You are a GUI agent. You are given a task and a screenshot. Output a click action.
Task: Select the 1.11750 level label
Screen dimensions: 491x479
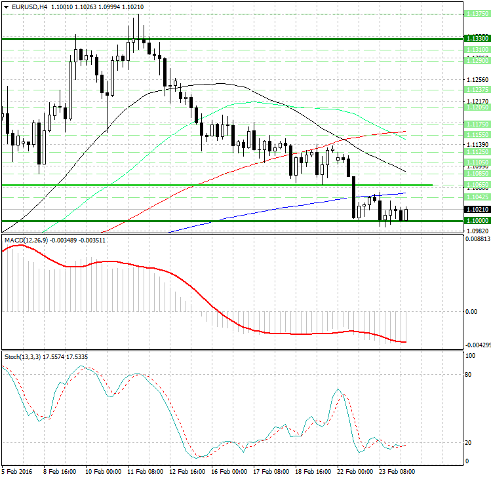tap(477, 125)
